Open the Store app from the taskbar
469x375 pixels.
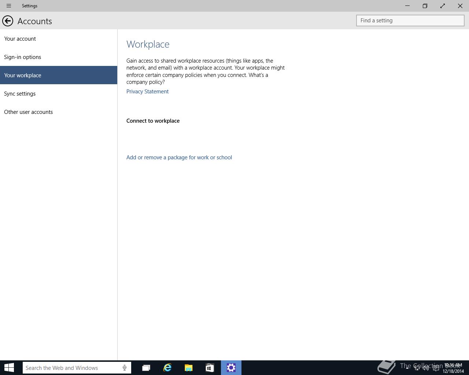coord(210,368)
